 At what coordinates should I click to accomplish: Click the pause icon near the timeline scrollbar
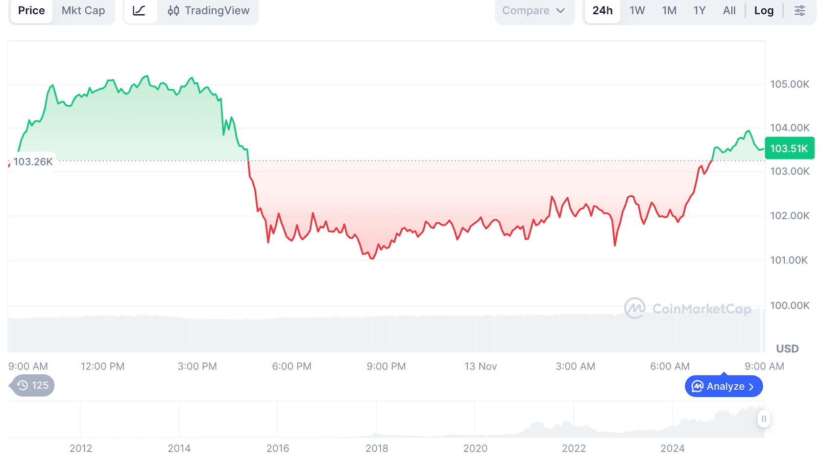tap(764, 419)
